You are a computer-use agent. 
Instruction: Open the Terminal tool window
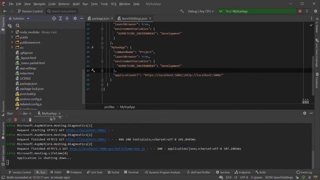pos(131,172)
